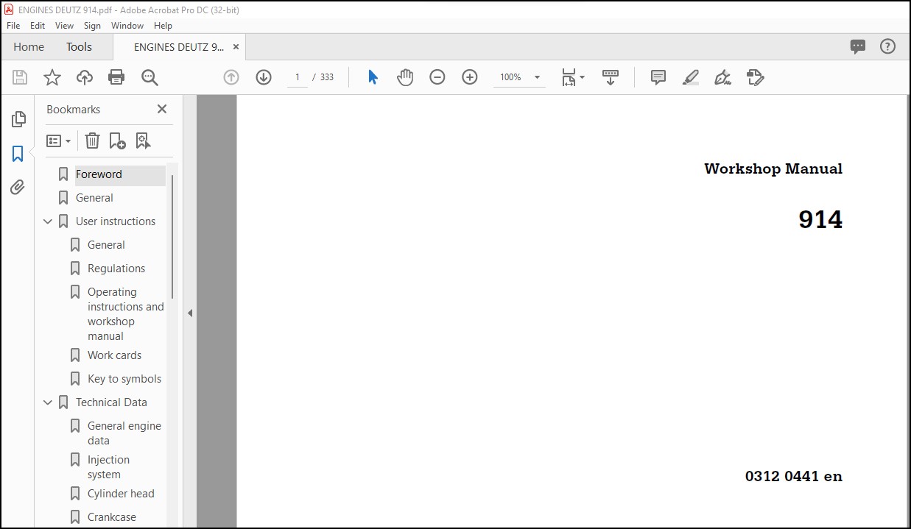Image resolution: width=911 pixels, height=529 pixels.
Task: Select the Injection system bookmark
Action: [108, 467]
